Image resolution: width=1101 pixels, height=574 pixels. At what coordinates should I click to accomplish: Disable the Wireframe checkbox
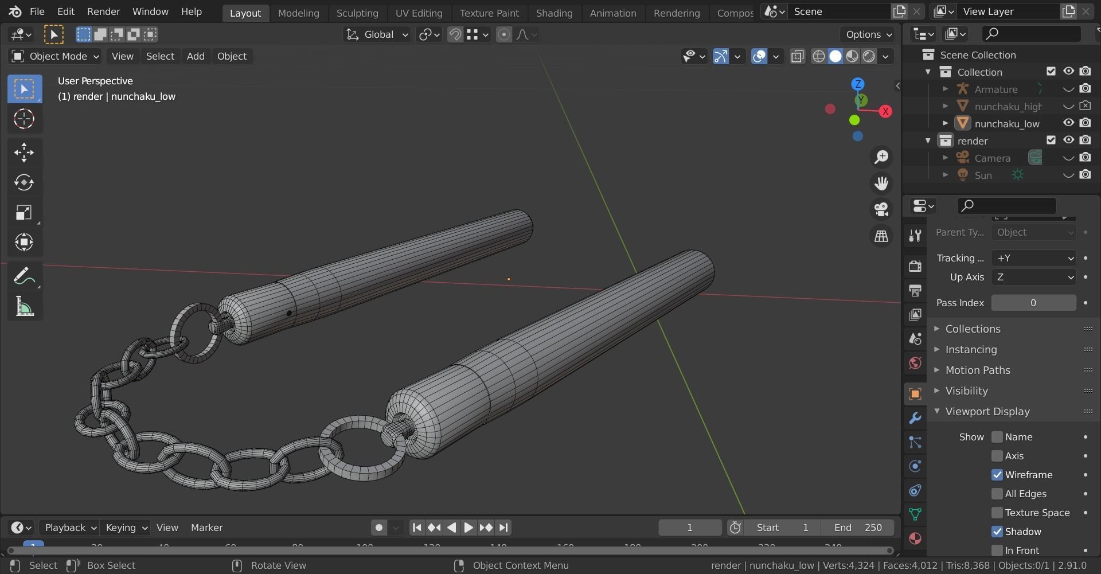[997, 475]
